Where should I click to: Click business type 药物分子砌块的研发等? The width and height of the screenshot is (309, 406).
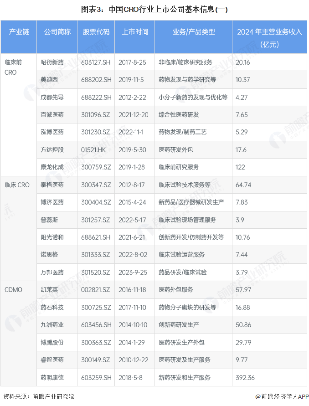pos(187,308)
